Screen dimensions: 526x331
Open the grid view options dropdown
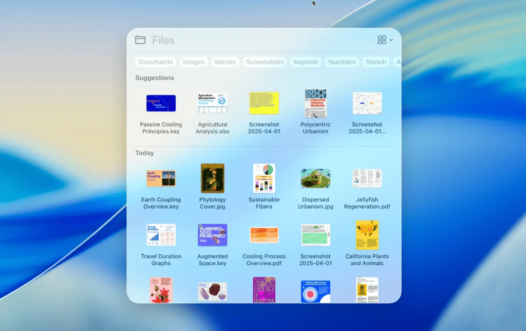point(385,40)
